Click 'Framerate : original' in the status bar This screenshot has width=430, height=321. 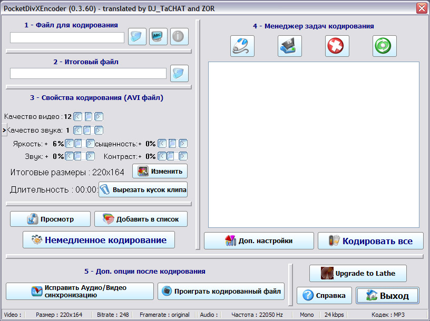164,315
